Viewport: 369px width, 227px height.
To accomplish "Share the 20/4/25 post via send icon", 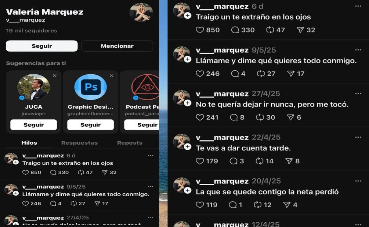I will (x=287, y=205).
